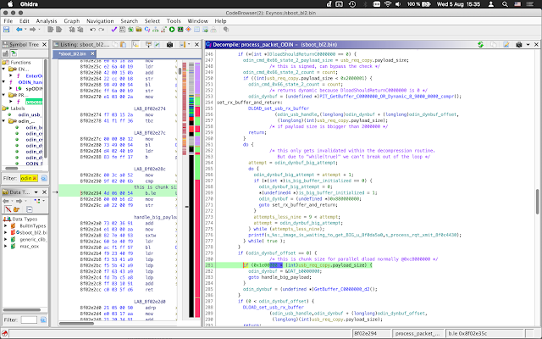
Task: Click the Symbol Tree go-to-home icon
Action: point(6,53)
